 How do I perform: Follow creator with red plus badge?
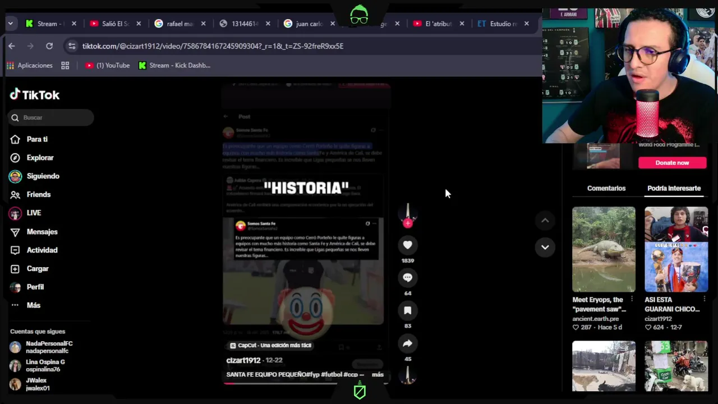pos(408,223)
